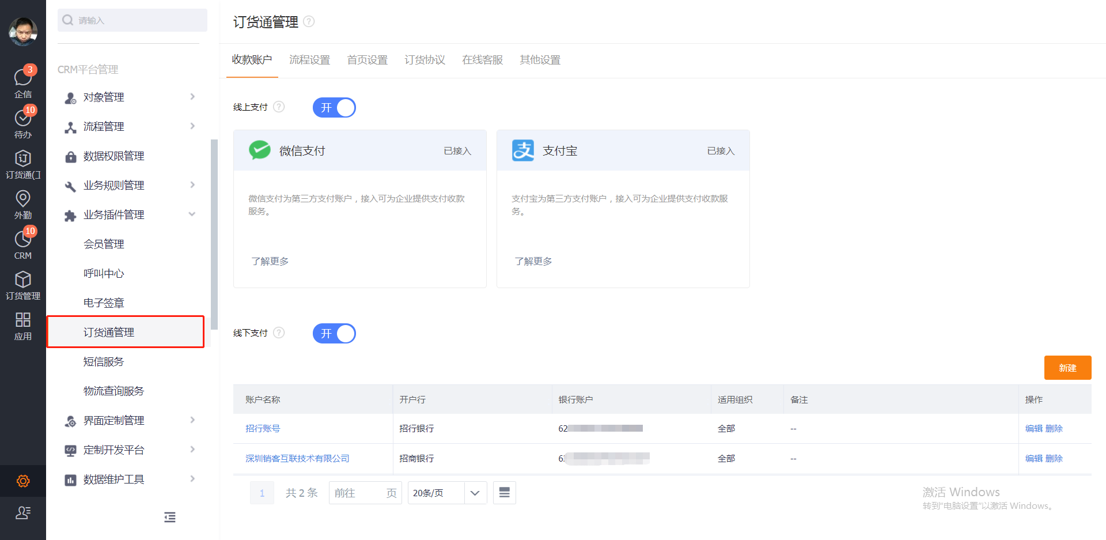Click the 支付宝 blue logo
The width and height of the screenshot is (1106, 540).
(523, 150)
